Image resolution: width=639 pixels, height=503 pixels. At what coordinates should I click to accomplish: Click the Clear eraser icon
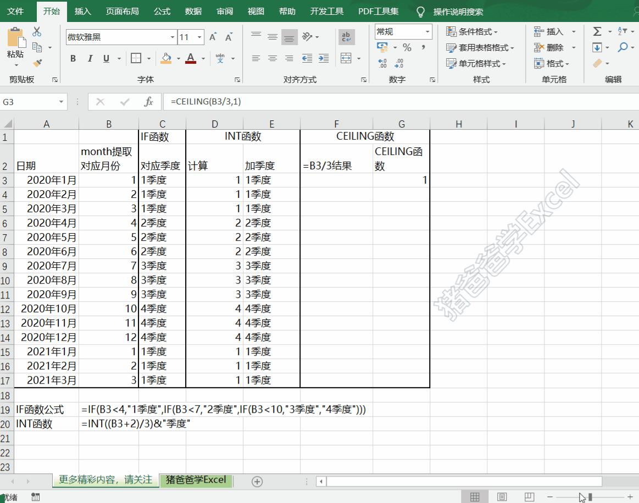coord(597,63)
